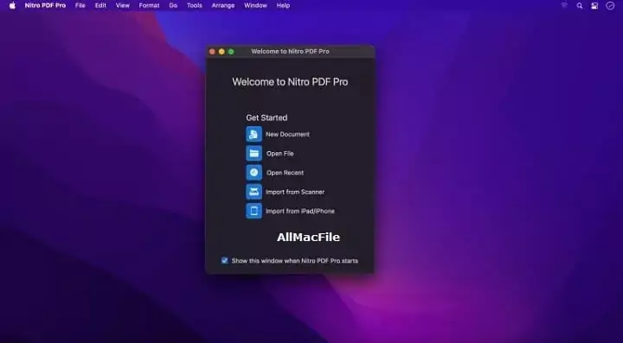Open the File menu

click(x=80, y=5)
